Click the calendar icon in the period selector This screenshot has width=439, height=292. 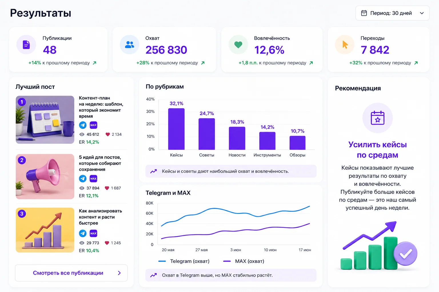364,13
